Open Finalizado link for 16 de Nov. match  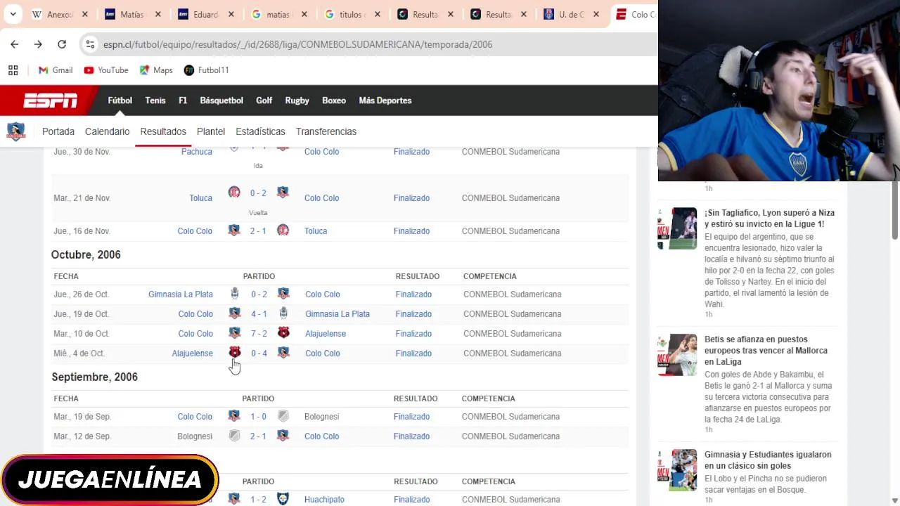tap(411, 231)
